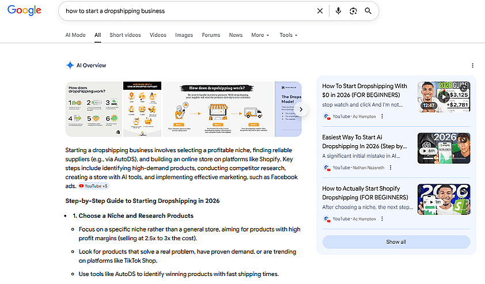
Task: Click the AI Overview heading text
Action: point(91,65)
